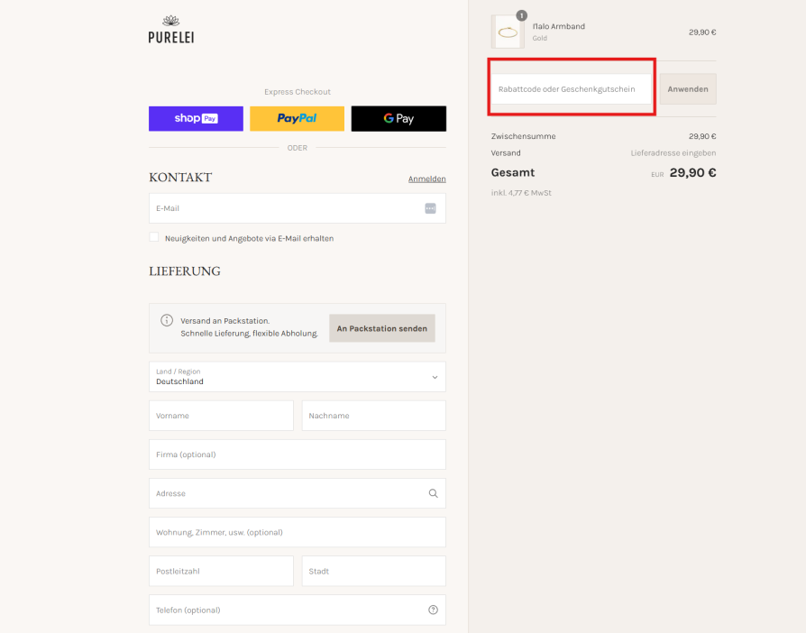Click the An Packstation senden button
This screenshot has height=633, width=806.
(x=382, y=328)
